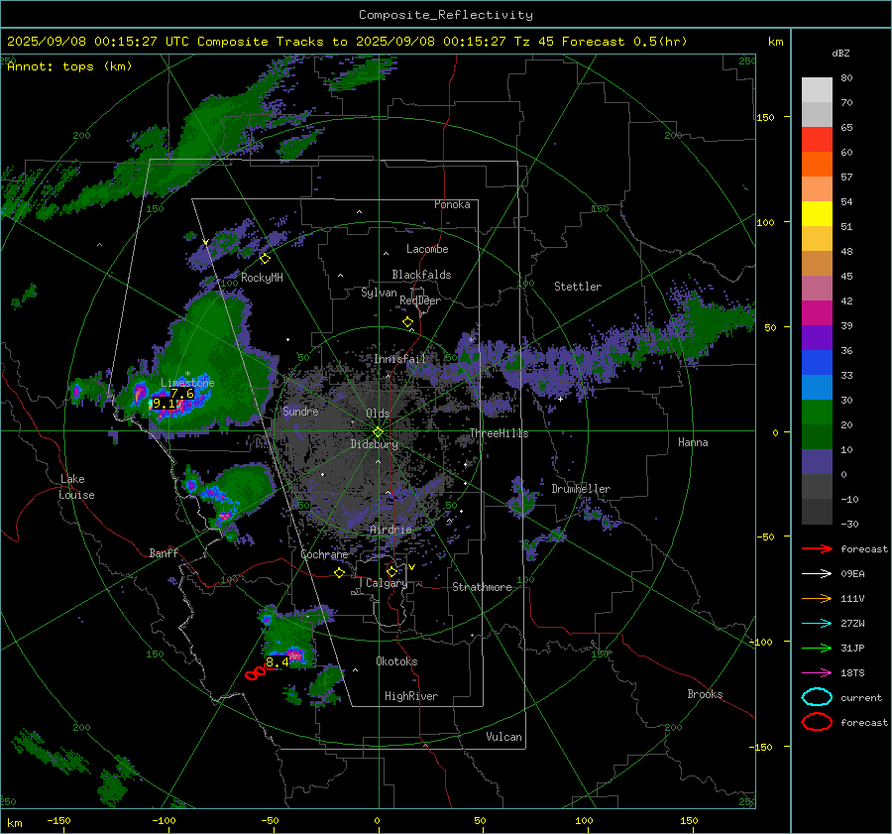The height and width of the screenshot is (834, 892).
Task: Select the orange 111V track arrow
Action: [817, 598]
